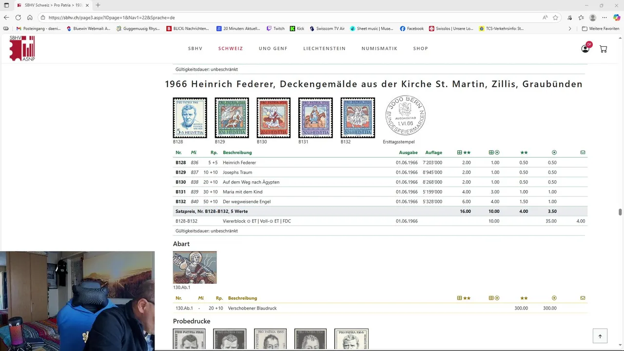The height and width of the screenshot is (351, 624).
Task: Click the Ausgabe column header
Action: pos(408,153)
